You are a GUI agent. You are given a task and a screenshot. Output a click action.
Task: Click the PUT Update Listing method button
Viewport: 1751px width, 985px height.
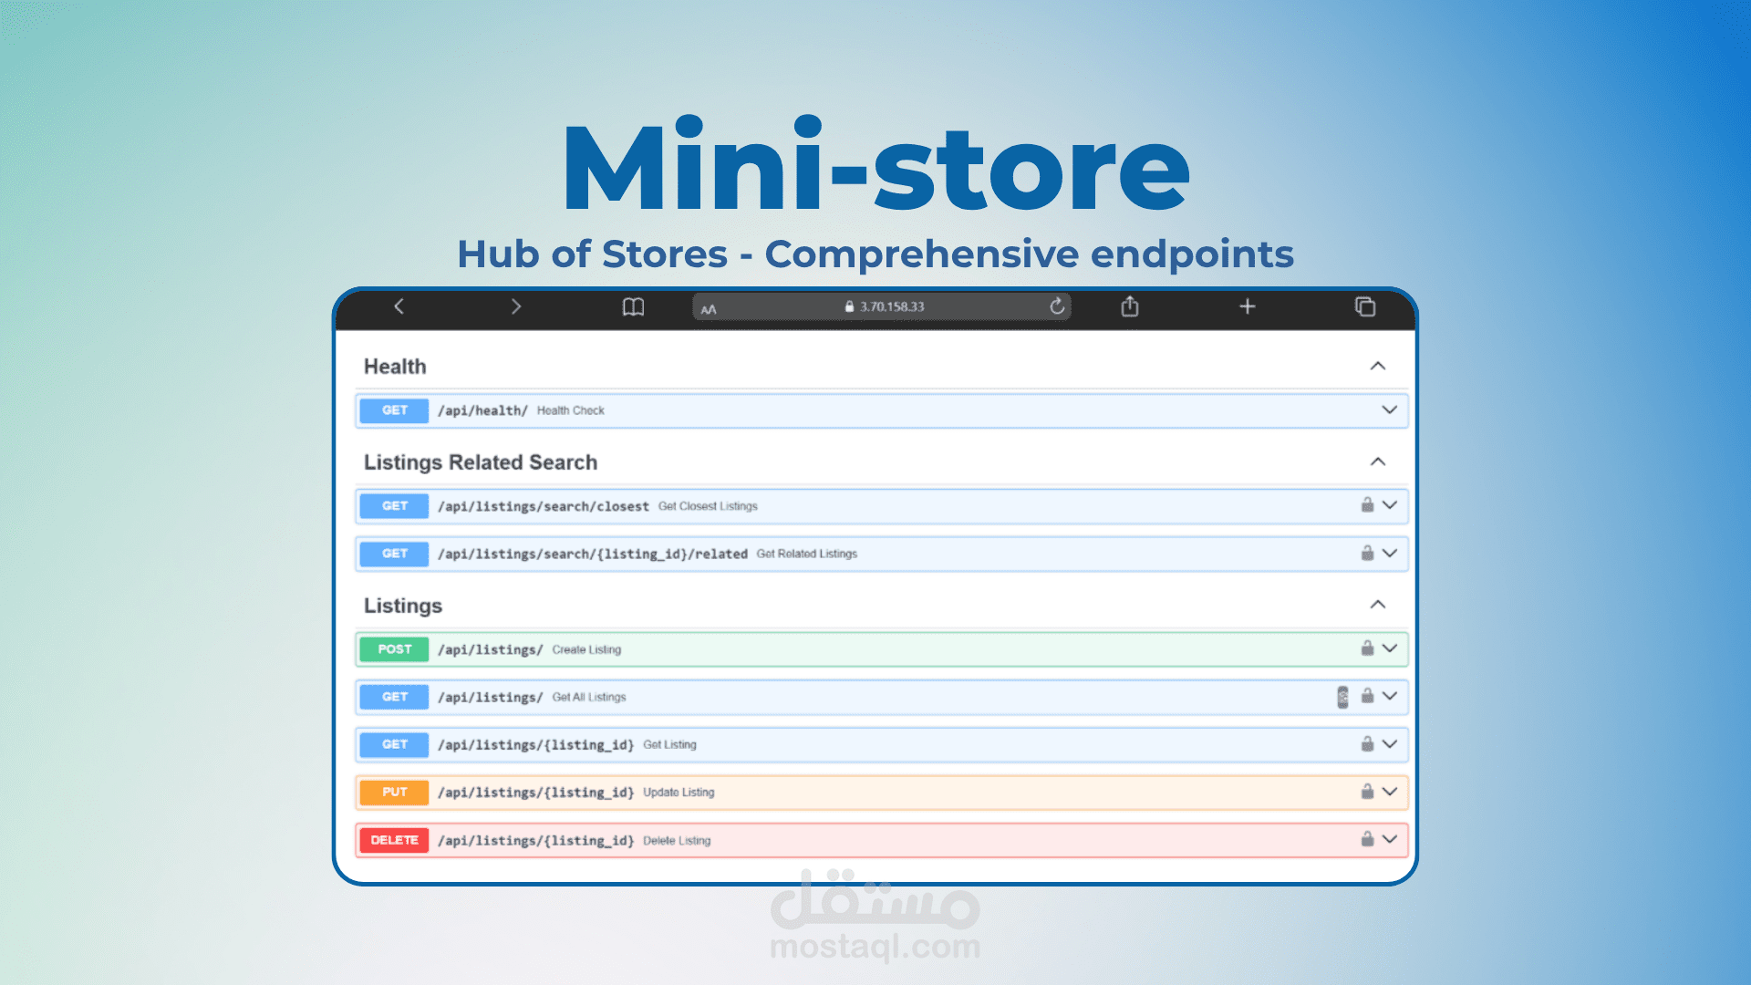(x=394, y=793)
